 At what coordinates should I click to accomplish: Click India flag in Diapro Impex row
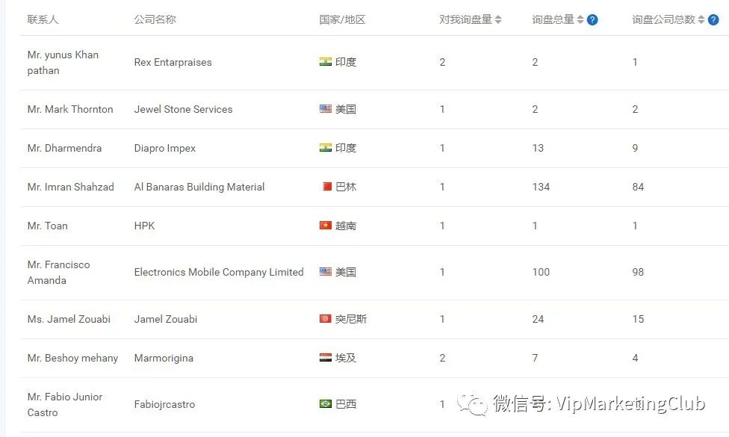point(326,148)
